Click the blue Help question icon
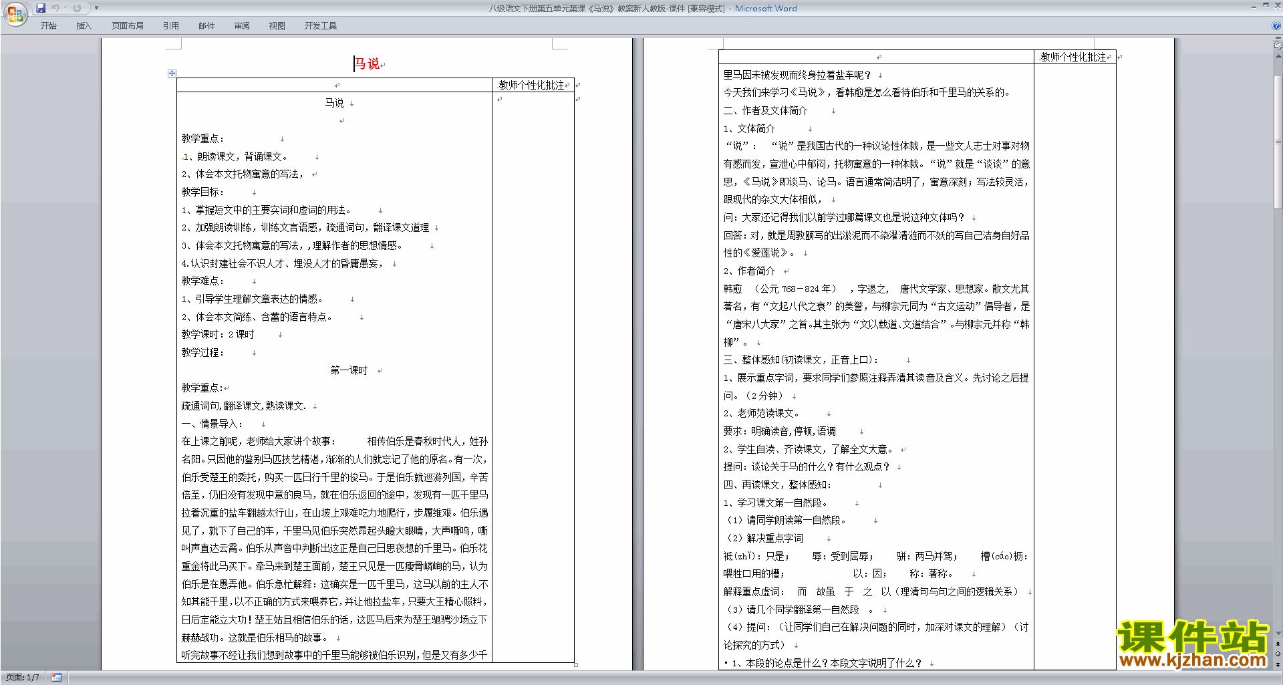The image size is (1283, 685). click(x=1276, y=26)
